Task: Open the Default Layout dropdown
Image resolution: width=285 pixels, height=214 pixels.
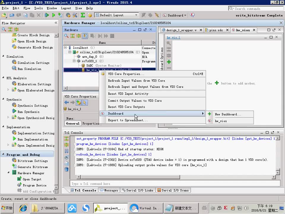Action: [x=116, y=15]
